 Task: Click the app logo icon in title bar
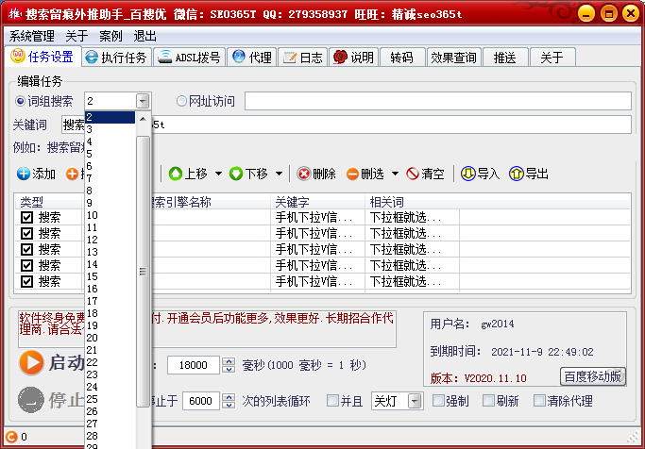[14, 14]
